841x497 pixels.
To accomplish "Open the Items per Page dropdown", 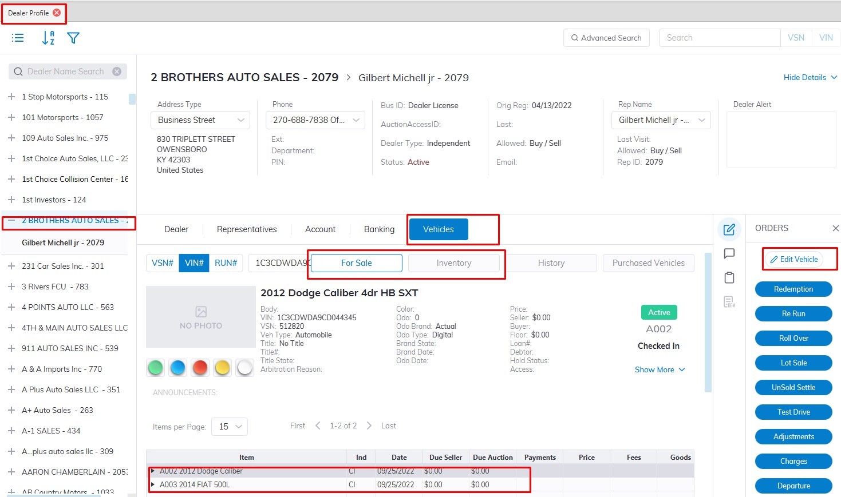I will tap(230, 427).
